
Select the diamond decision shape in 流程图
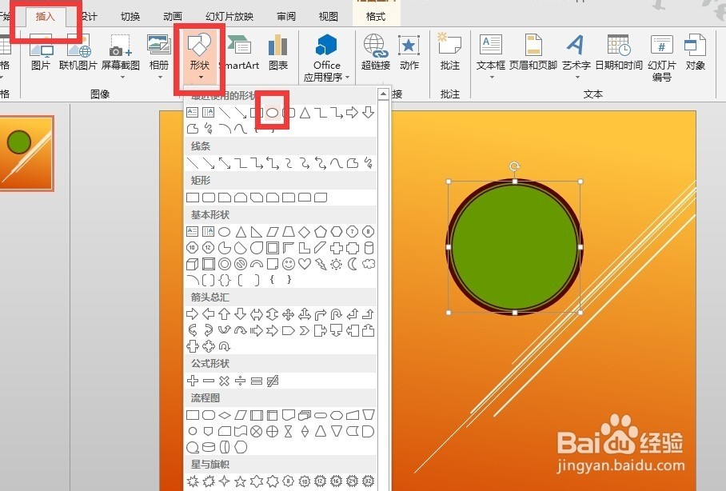tap(225, 415)
